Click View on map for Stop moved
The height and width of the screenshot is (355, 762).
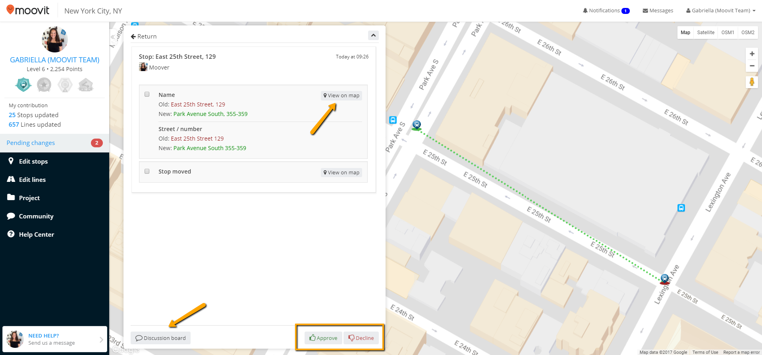[x=341, y=173]
